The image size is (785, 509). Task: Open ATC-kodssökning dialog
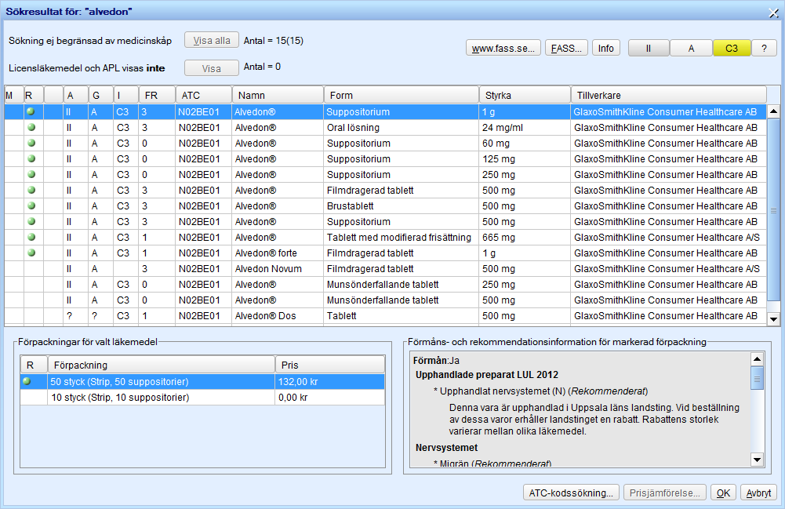point(571,493)
